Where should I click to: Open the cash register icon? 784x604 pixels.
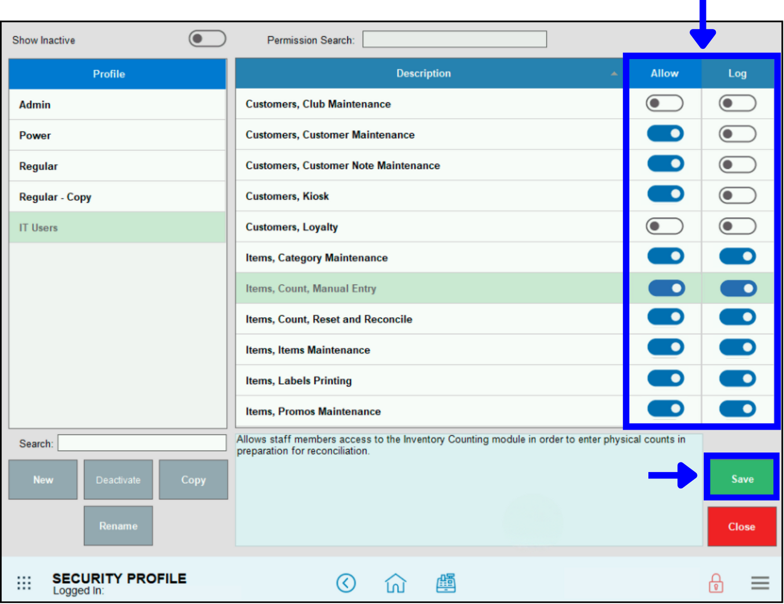click(x=446, y=583)
